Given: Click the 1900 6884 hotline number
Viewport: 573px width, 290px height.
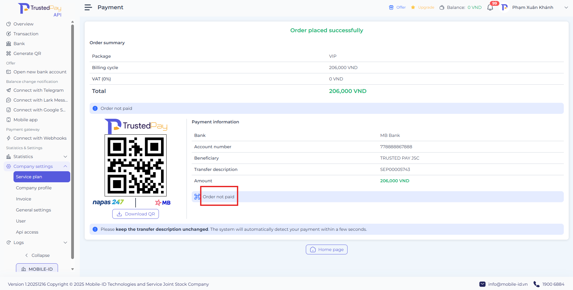Looking at the screenshot, I should pyautogui.click(x=553, y=284).
